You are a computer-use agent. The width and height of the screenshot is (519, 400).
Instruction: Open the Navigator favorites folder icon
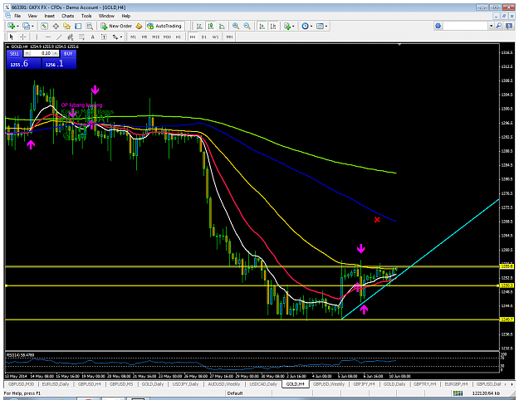click(x=67, y=26)
